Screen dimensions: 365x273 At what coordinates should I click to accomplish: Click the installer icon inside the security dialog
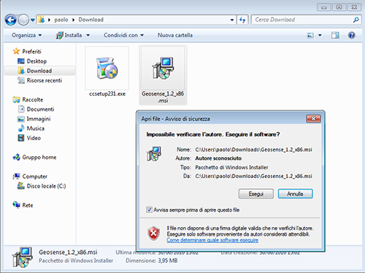pos(153,153)
